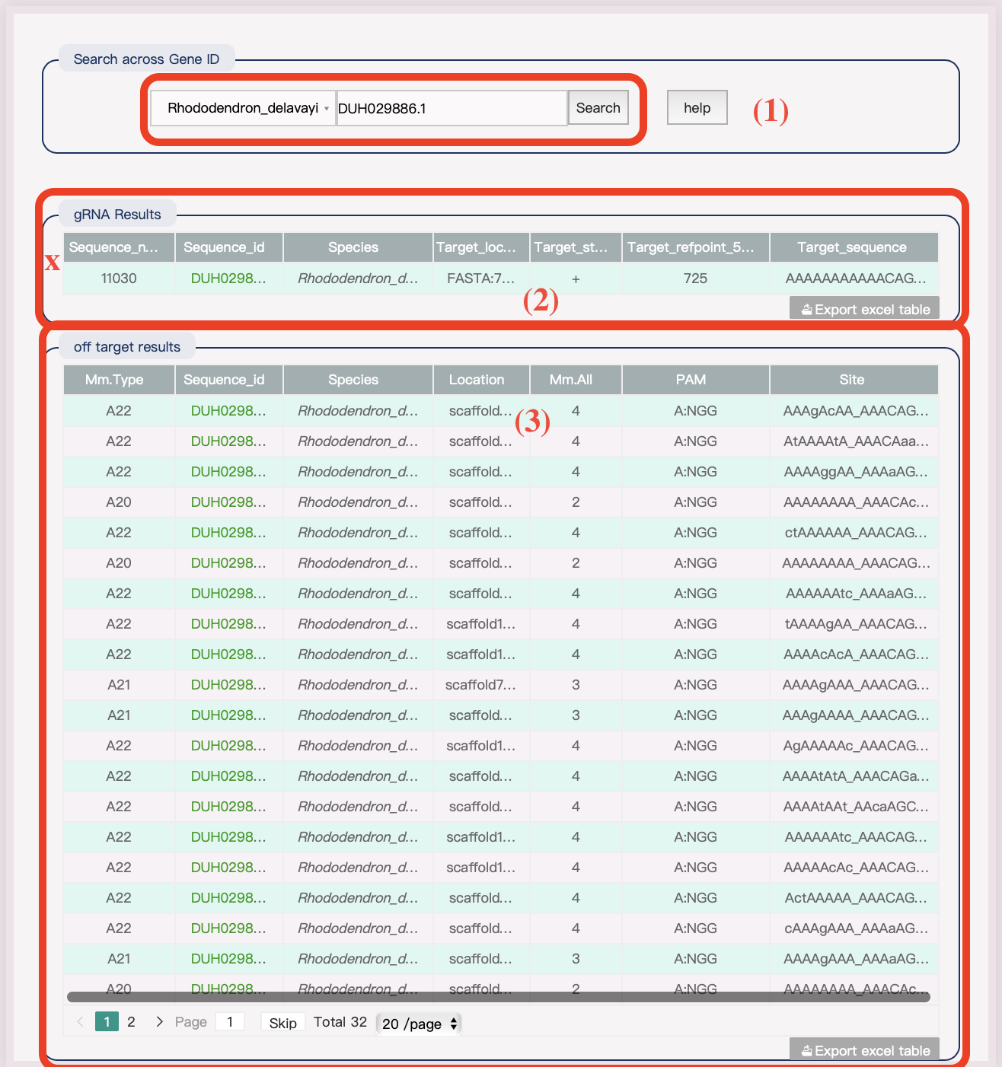Go to previous page arrow

click(80, 1022)
